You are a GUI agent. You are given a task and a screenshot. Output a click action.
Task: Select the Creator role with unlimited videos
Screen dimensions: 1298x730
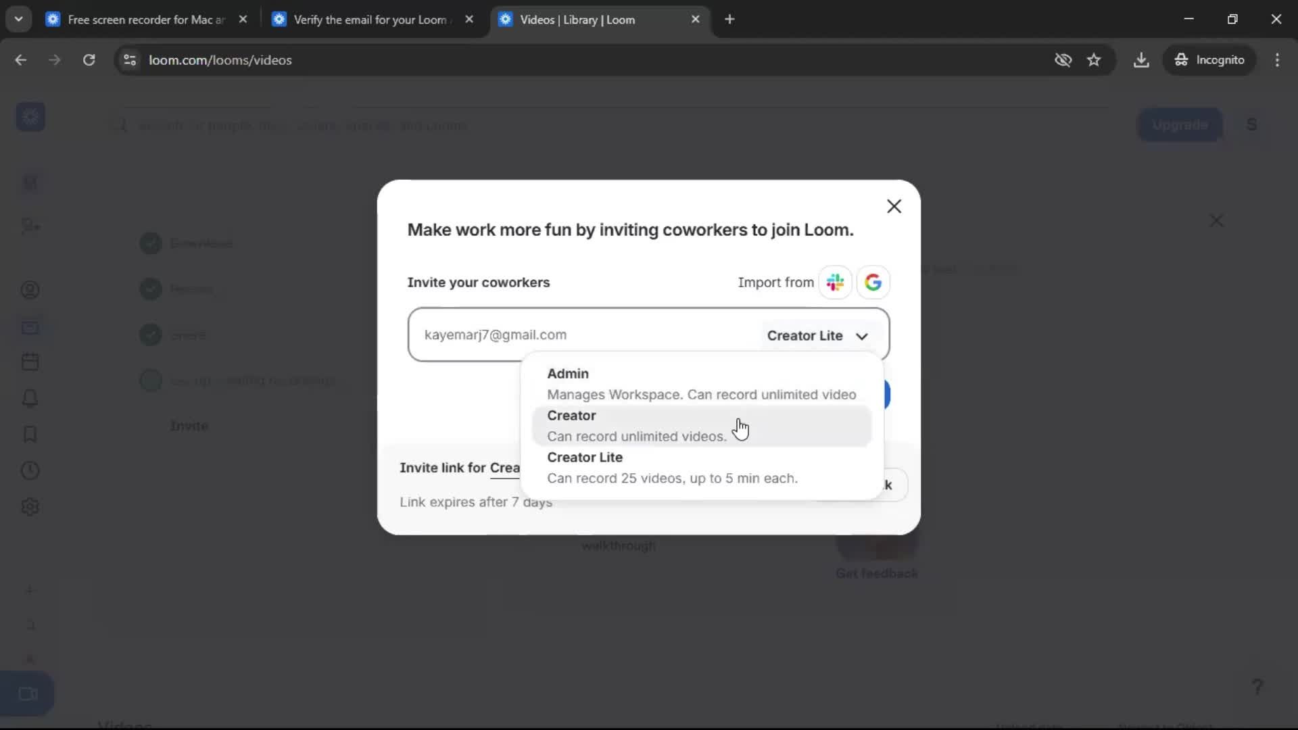pyautogui.click(x=701, y=426)
